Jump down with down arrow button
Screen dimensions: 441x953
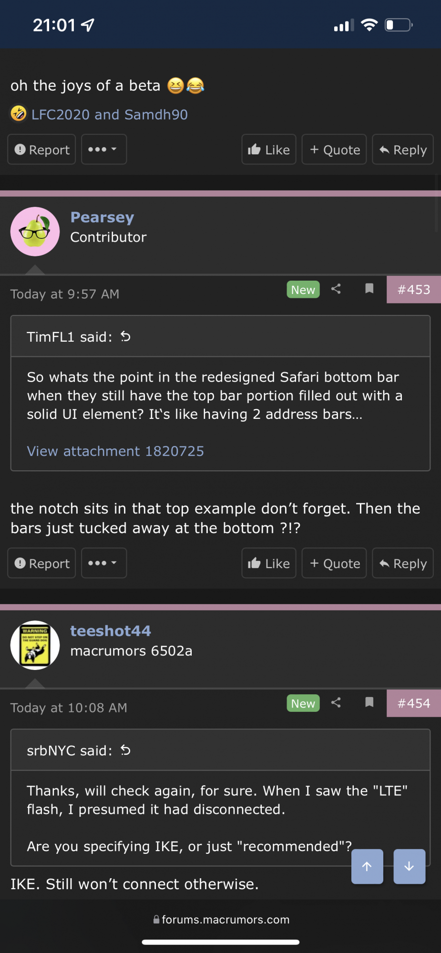point(409,866)
